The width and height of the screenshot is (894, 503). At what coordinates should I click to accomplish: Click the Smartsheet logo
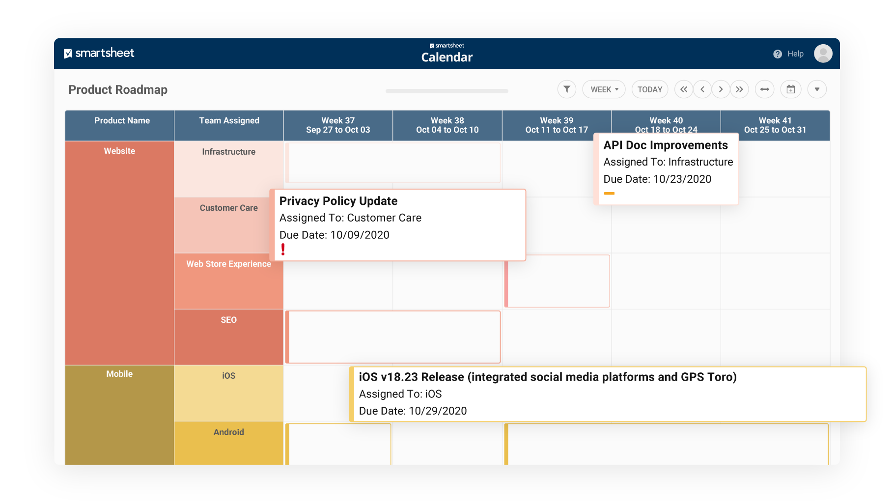99,53
